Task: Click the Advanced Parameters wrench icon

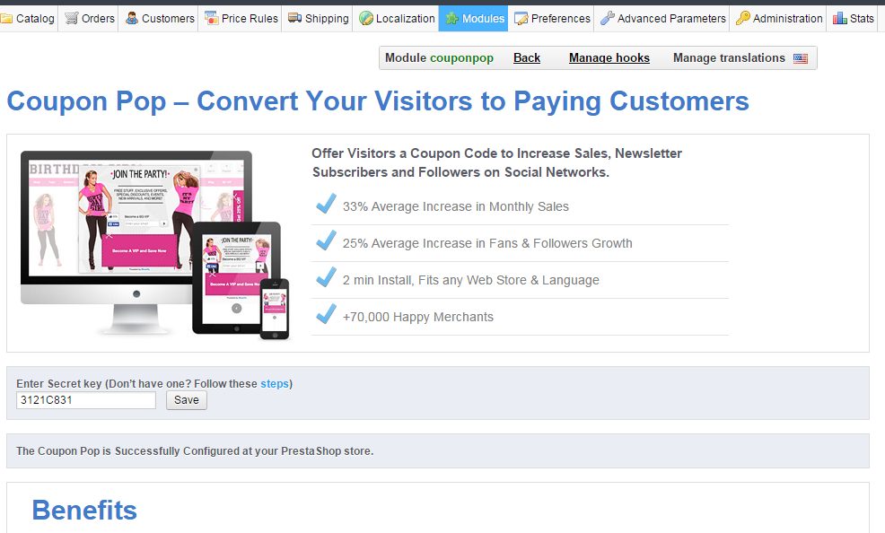Action: coord(608,18)
